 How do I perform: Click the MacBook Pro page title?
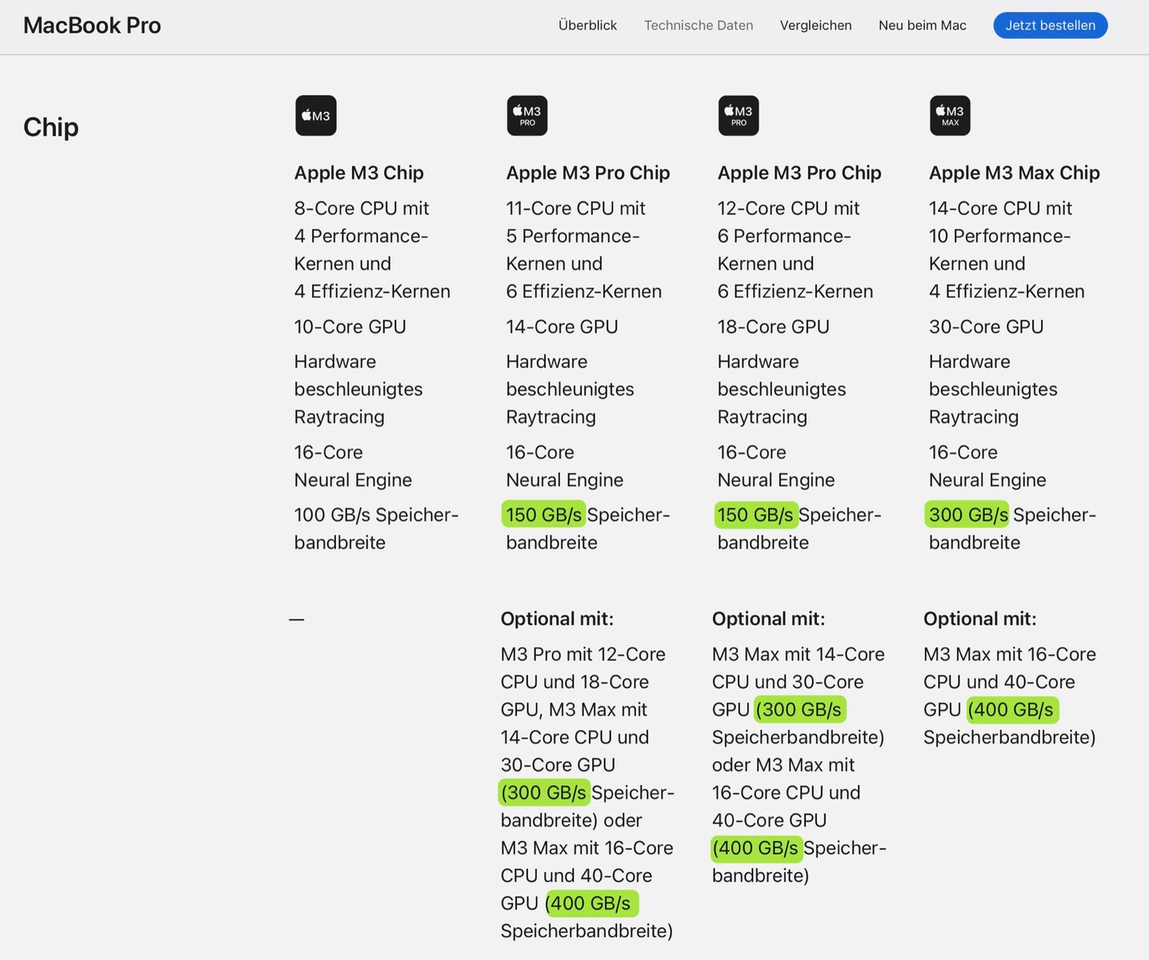tap(92, 26)
